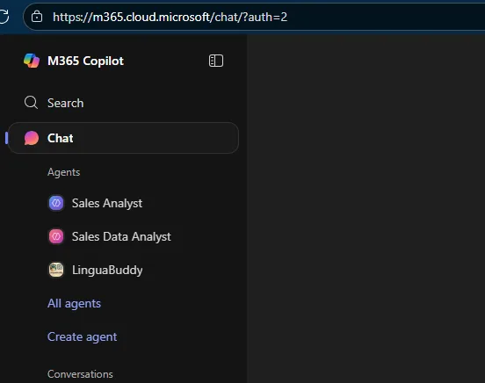Click the browser reload icon
This screenshot has height=383, width=485.
click(4, 17)
